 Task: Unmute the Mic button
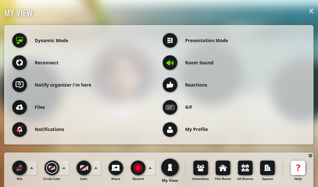click(x=19, y=168)
